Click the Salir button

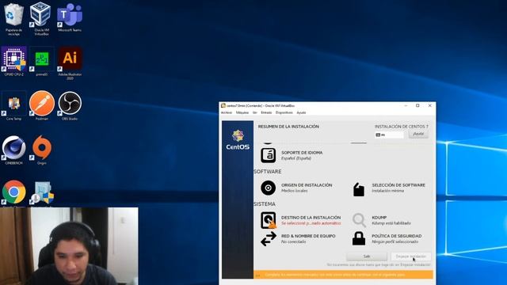(x=367, y=256)
